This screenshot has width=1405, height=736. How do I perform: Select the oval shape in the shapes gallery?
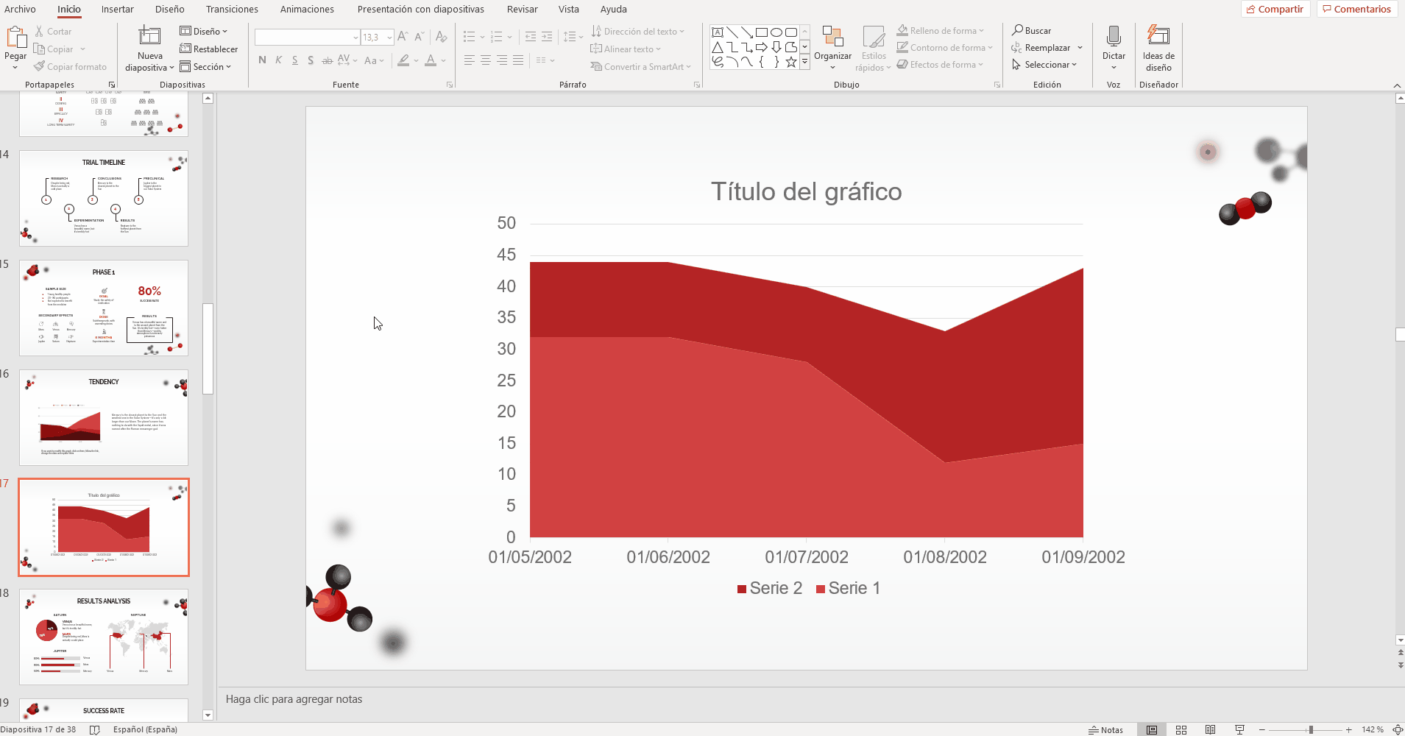776,32
